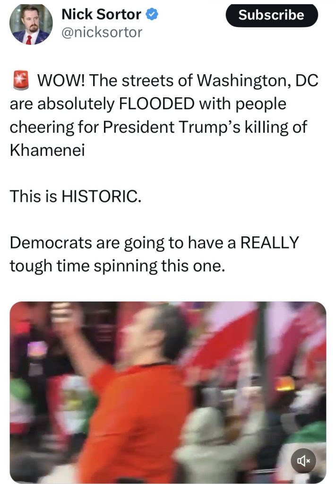This screenshot has height=484, width=336.
Task: Select the word 'Khamenei' in the tweet
Action: pos(47,150)
